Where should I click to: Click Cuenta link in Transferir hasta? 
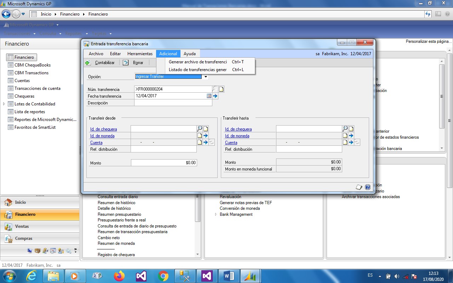(231, 143)
